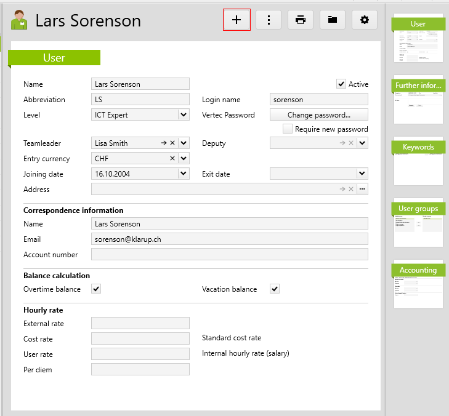Clear the Teamleader field with X icon
Screen dimensions: 449x416
coord(172,143)
